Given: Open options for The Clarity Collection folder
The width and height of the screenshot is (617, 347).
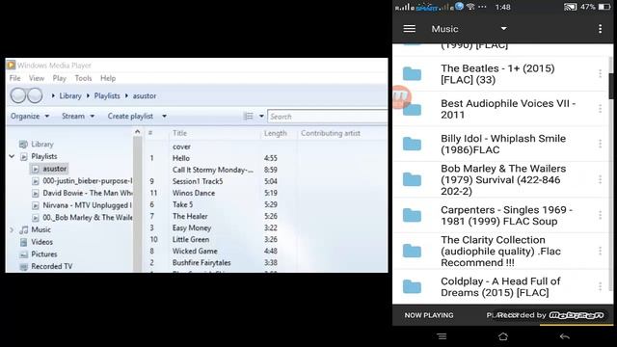Looking at the screenshot, I should [x=600, y=251].
